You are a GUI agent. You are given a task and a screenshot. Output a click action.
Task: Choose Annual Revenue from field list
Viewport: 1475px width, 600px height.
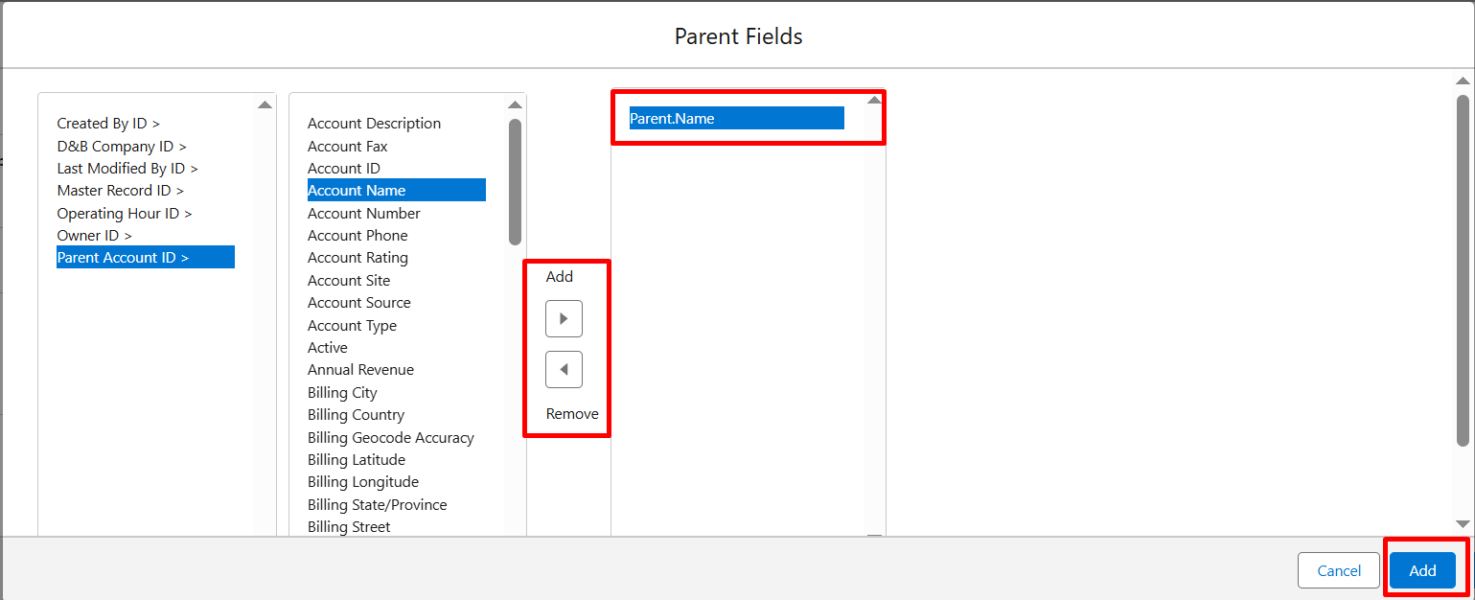click(360, 370)
